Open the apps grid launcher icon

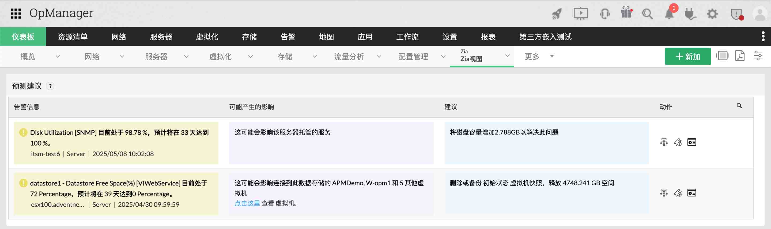tap(16, 13)
